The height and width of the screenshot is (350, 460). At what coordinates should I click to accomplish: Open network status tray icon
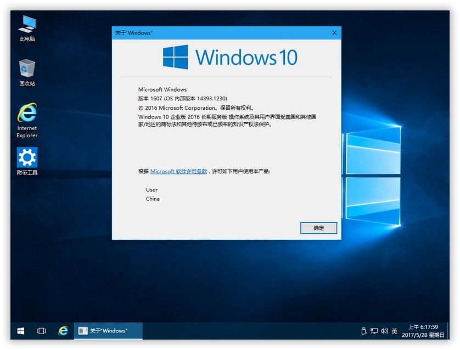click(x=374, y=331)
